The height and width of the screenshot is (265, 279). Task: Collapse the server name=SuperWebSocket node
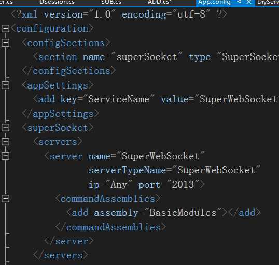[x=5, y=156]
